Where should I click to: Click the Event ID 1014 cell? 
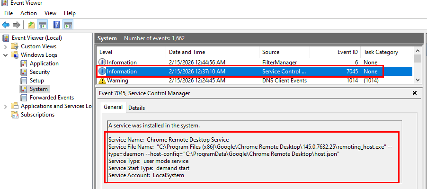pos(352,81)
